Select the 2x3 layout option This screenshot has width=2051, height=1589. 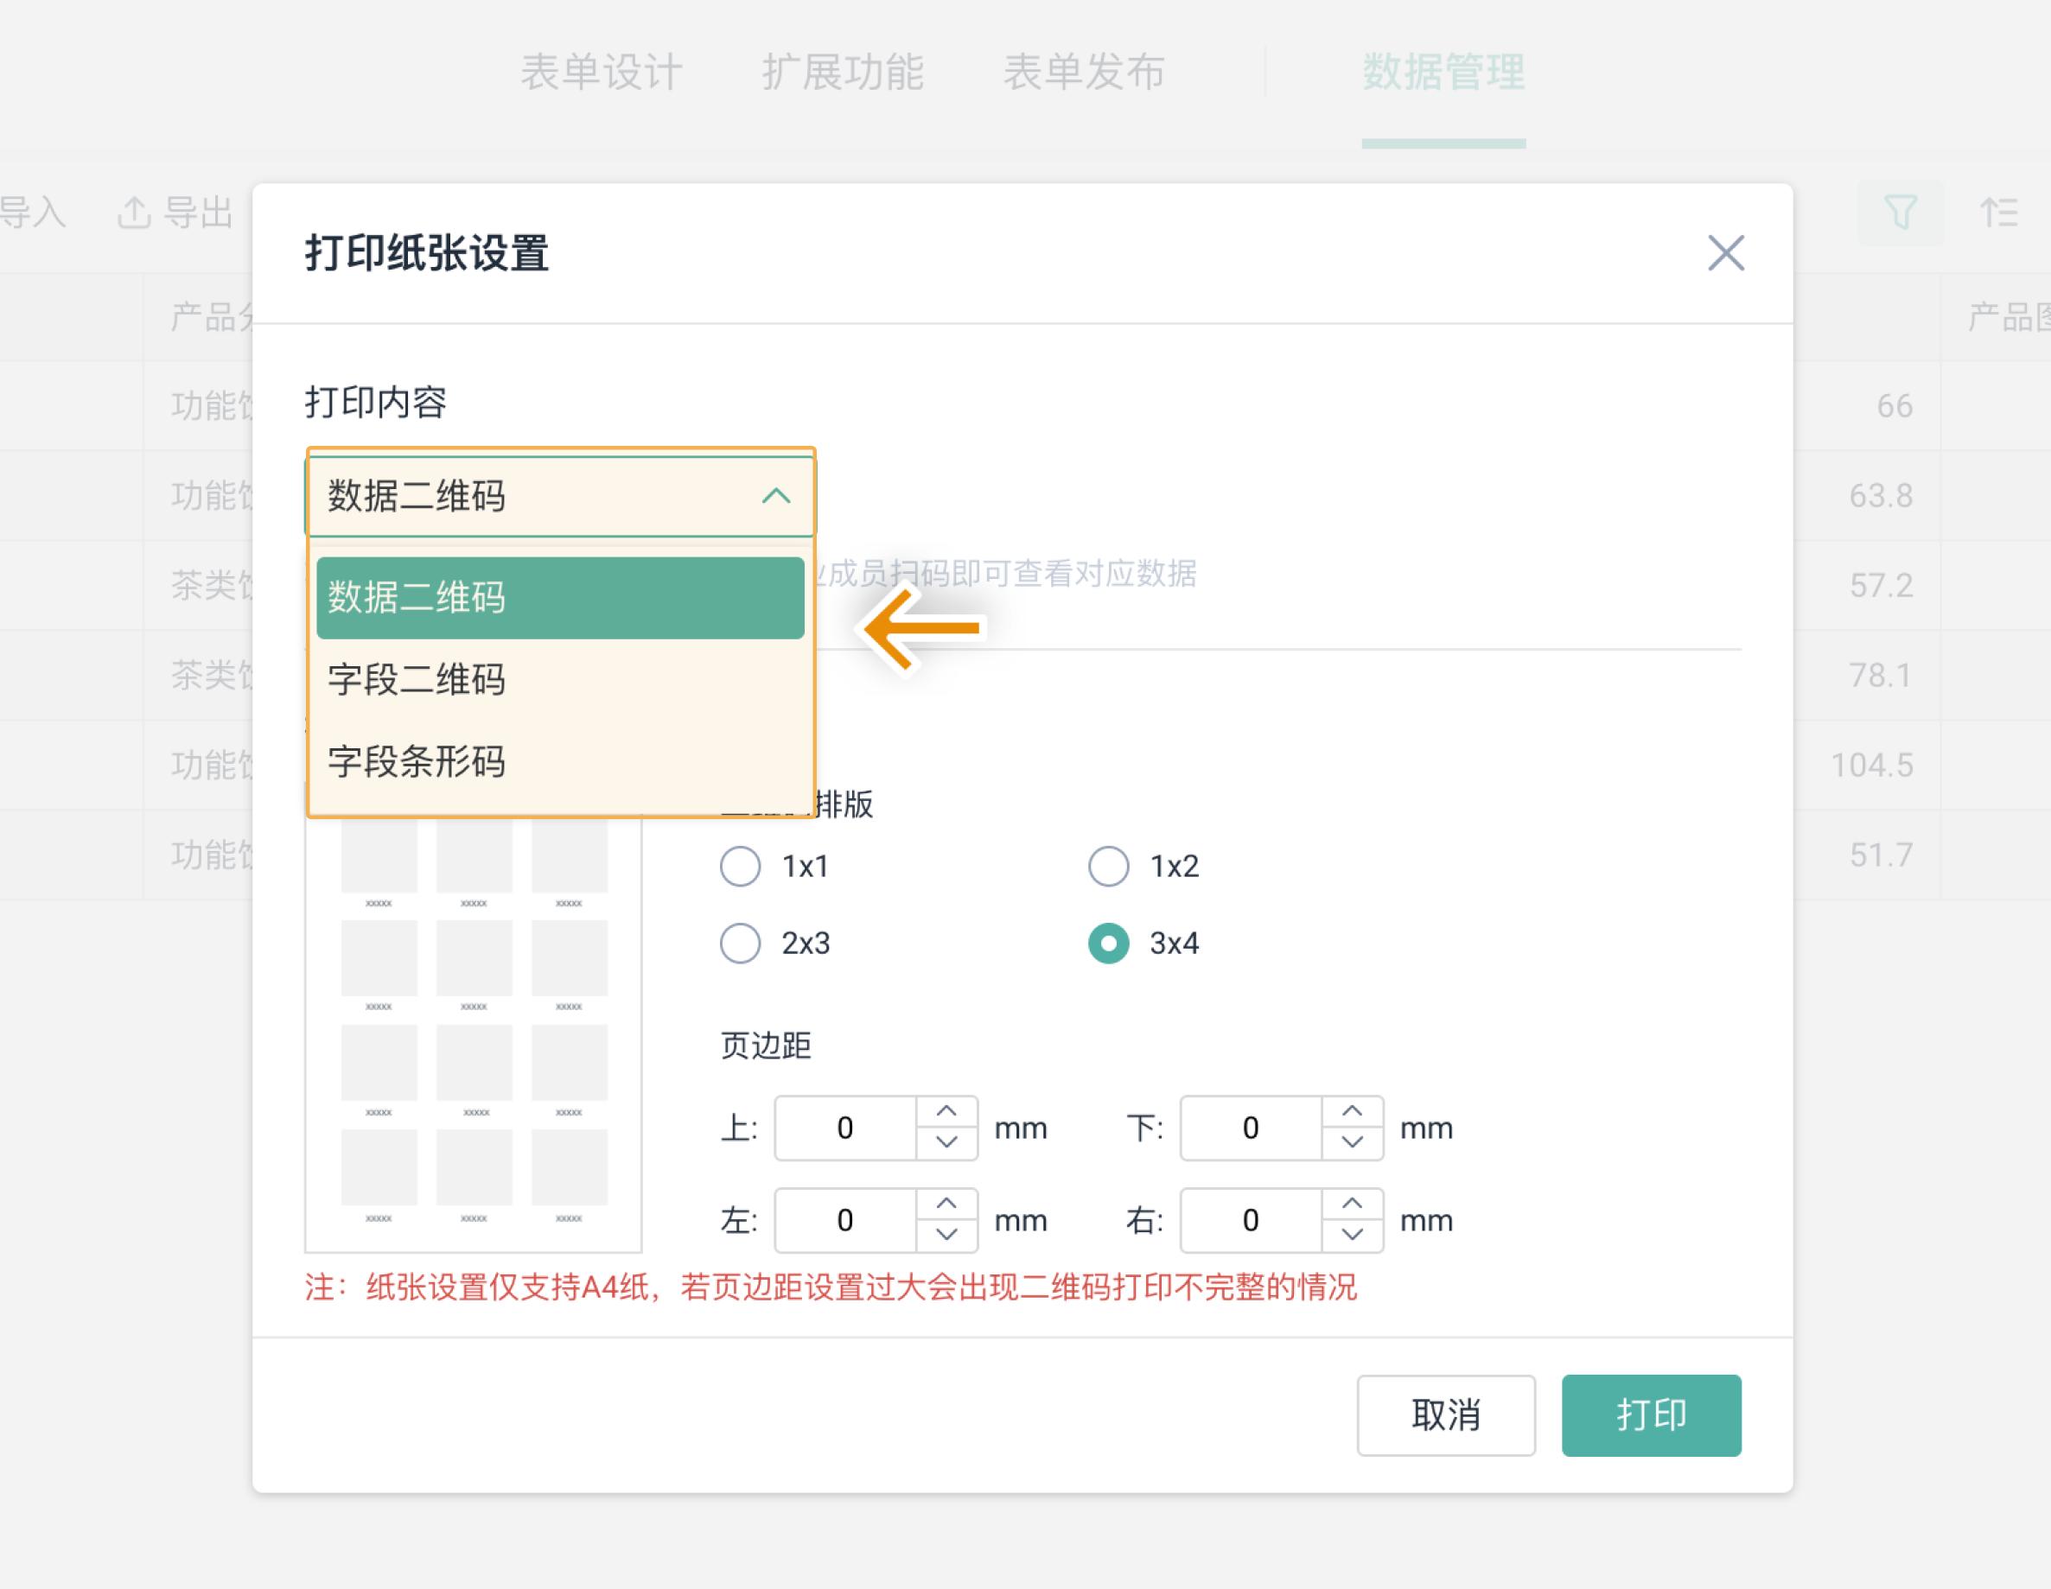pos(741,944)
